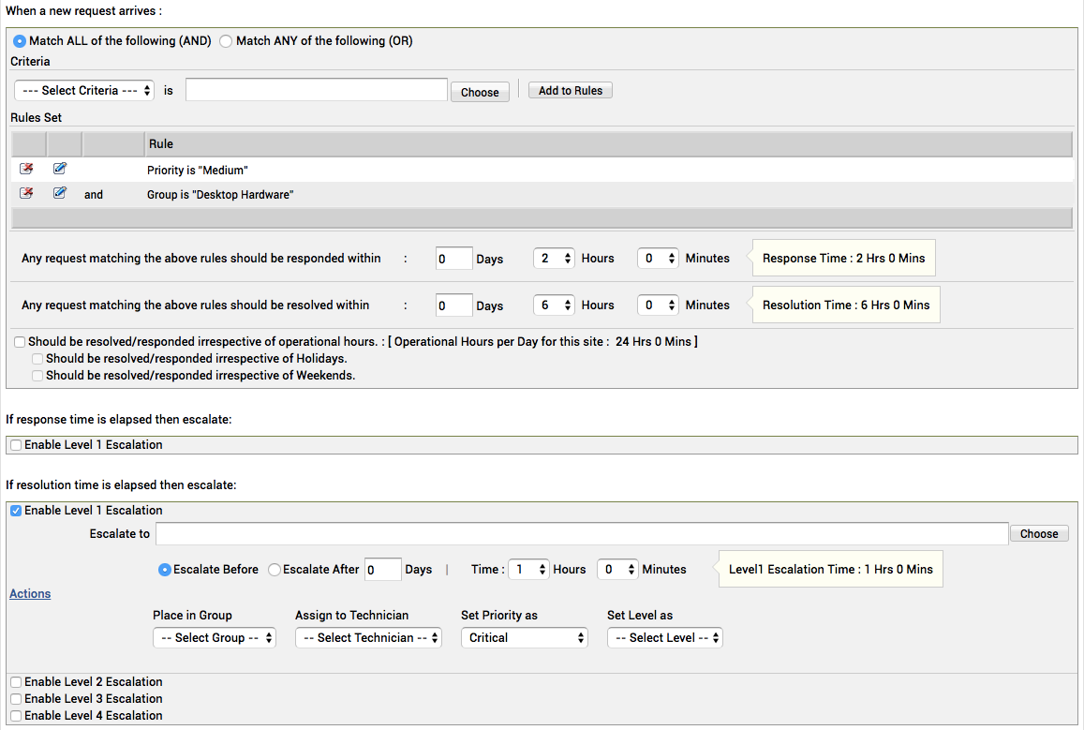Delete the Priority is "Medium" rule
1084x730 pixels.
click(26, 170)
